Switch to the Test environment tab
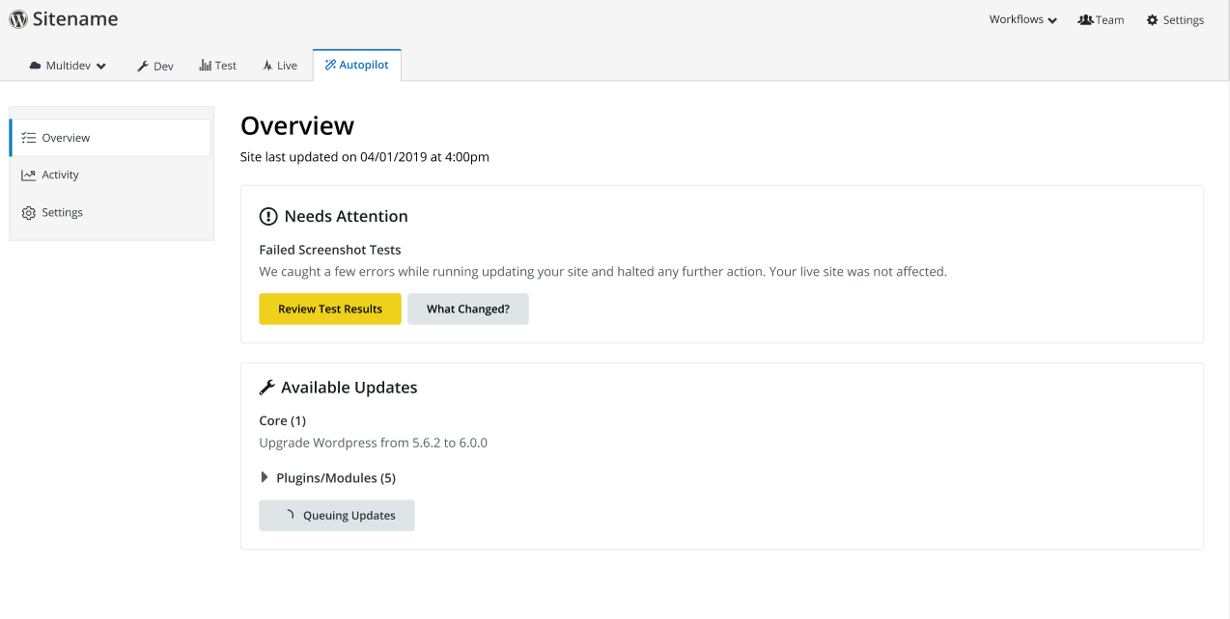 click(x=218, y=66)
